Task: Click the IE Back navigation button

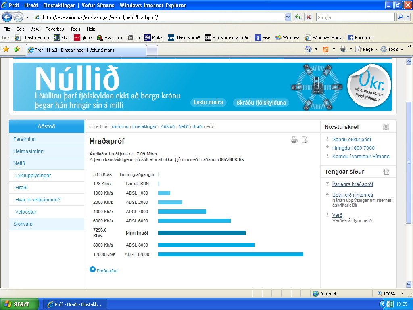Action: (7, 17)
